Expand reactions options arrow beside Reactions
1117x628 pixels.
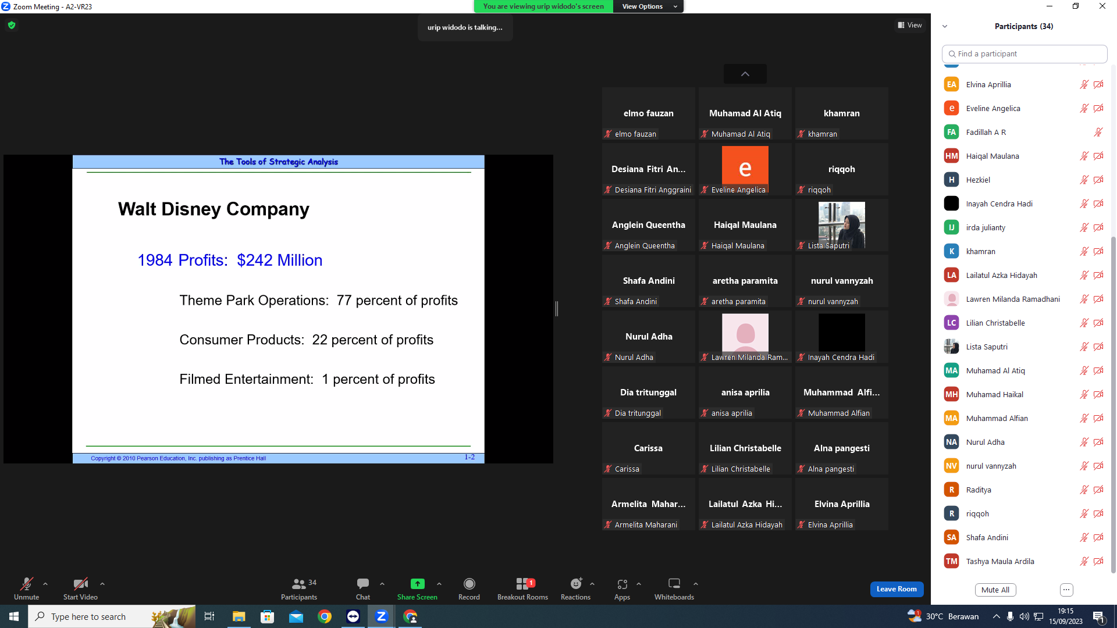[592, 584]
